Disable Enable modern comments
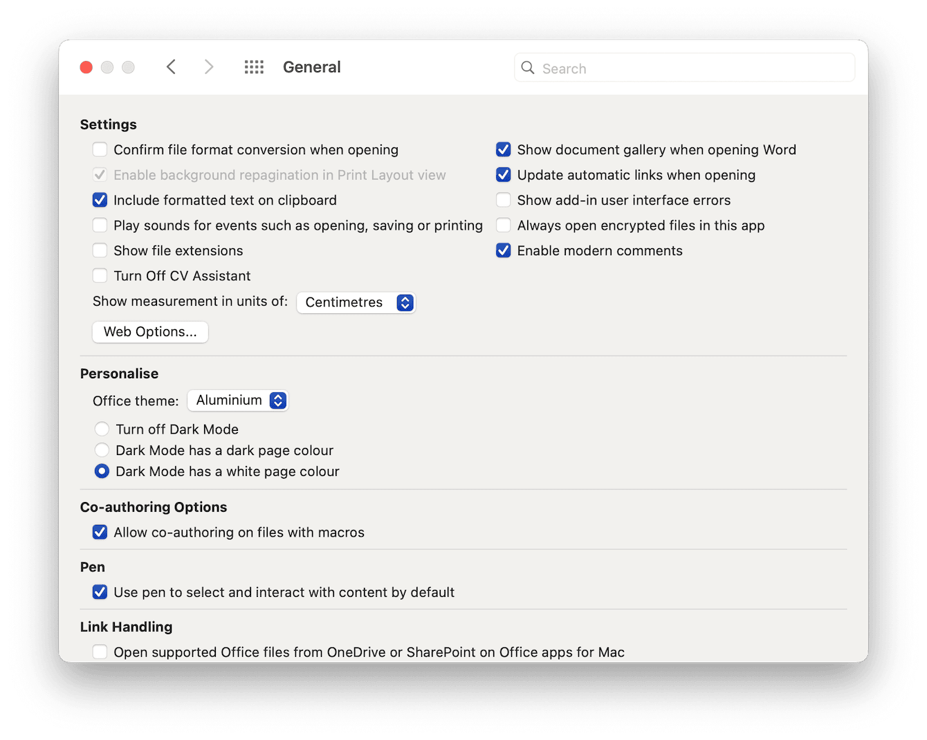The height and width of the screenshot is (740, 927). [503, 250]
